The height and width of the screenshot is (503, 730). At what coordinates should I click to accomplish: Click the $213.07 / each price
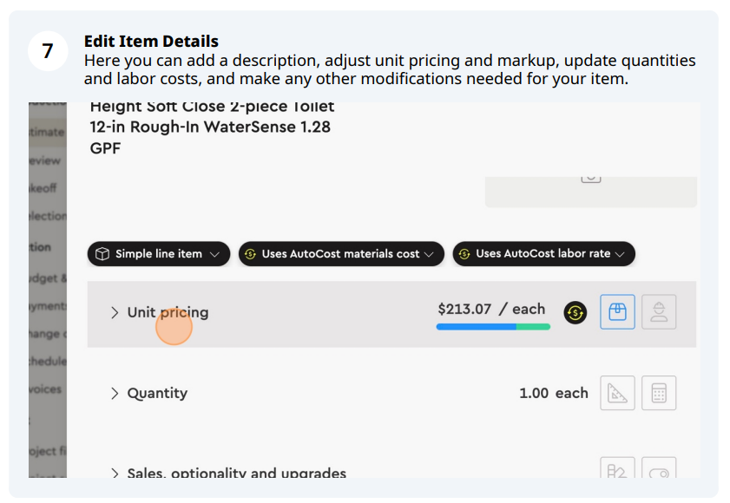pyautogui.click(x=491, y=309)
